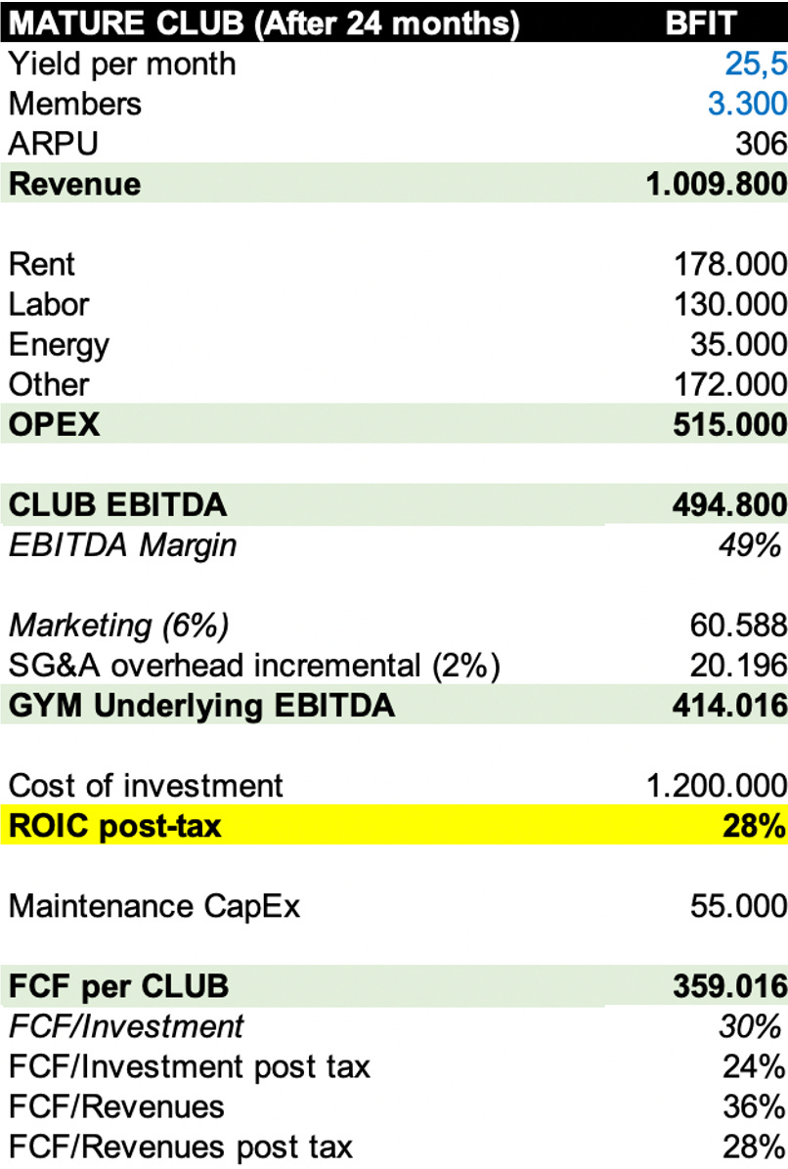
Task: Click the blue 3.300 members value
Action: (747, 104)
